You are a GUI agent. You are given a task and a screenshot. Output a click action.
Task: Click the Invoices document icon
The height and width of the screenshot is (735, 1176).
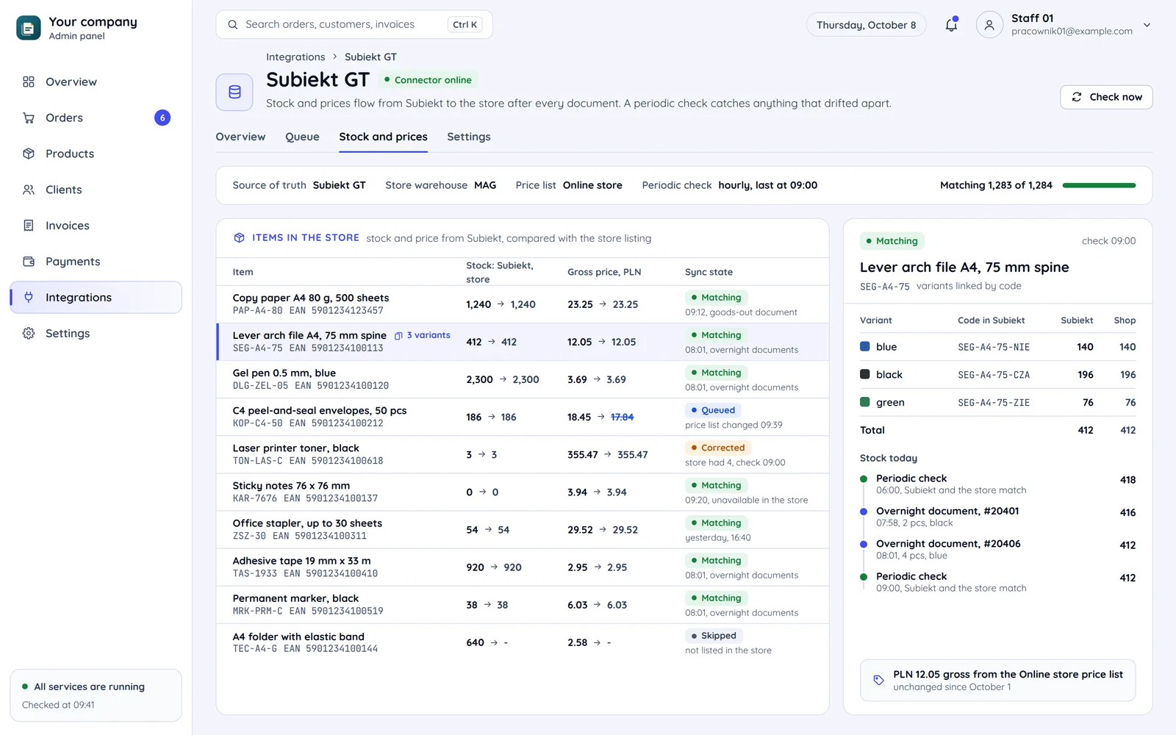[x=29, y=226]
